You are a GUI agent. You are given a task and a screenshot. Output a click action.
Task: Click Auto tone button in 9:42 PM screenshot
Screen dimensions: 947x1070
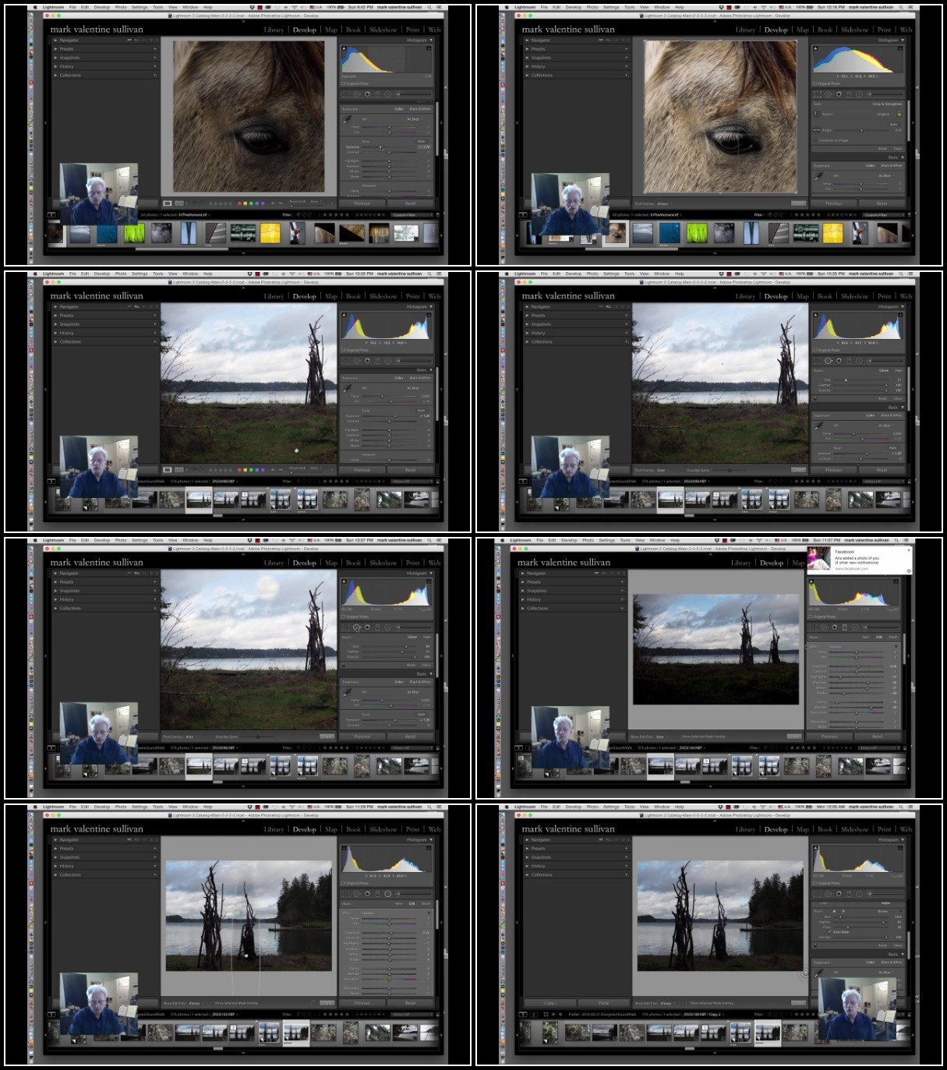(x=421, y=141)
